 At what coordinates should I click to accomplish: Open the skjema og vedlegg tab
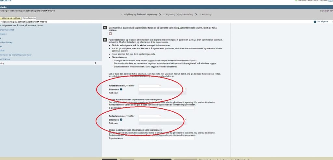coord(10,18)
